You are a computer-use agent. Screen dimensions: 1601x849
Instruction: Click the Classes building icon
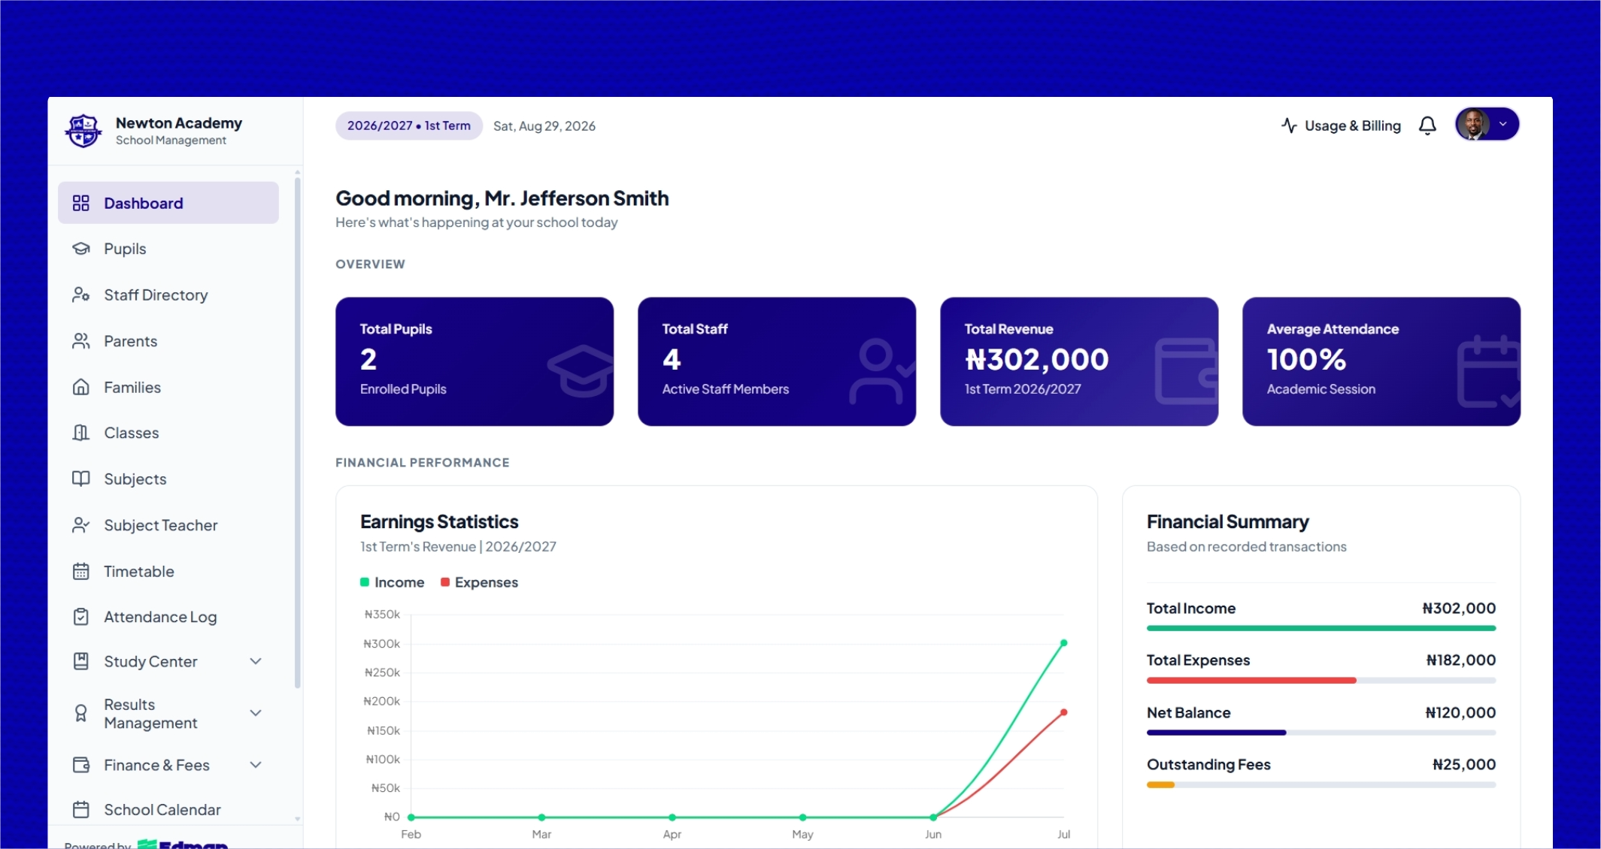pyautogui.click(x=80, y=433)
